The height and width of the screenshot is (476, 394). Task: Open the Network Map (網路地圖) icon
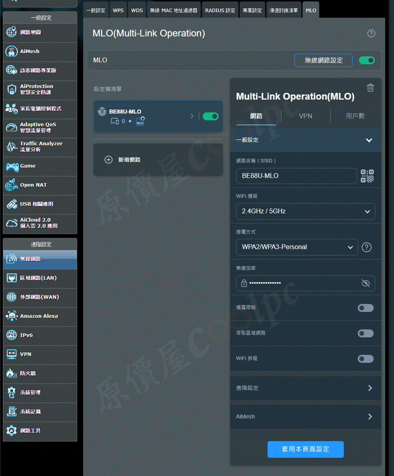coord(11,32)
